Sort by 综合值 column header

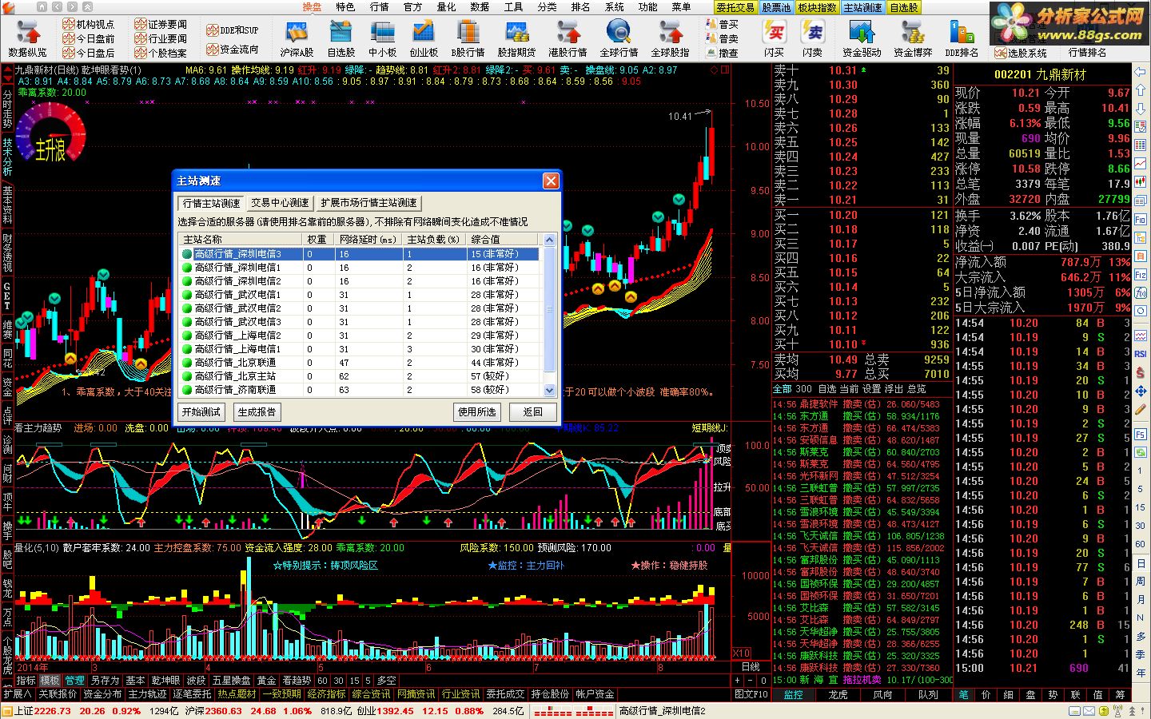click(504, 239)
